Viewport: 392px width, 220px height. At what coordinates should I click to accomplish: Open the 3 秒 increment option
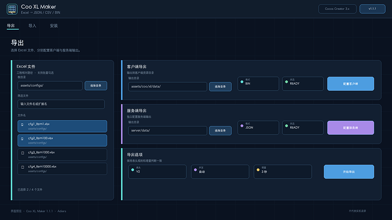pos(283,172)
